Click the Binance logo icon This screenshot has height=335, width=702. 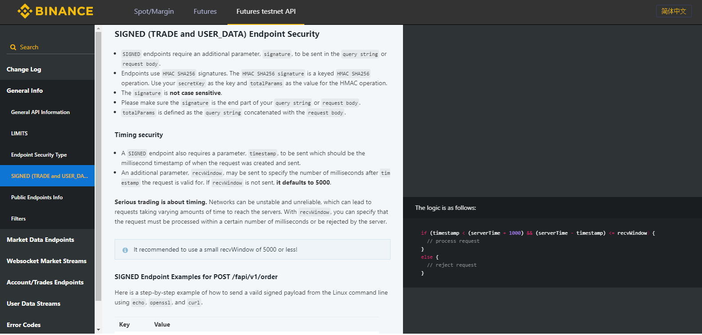pyautogui.click(x=25, y=11)
